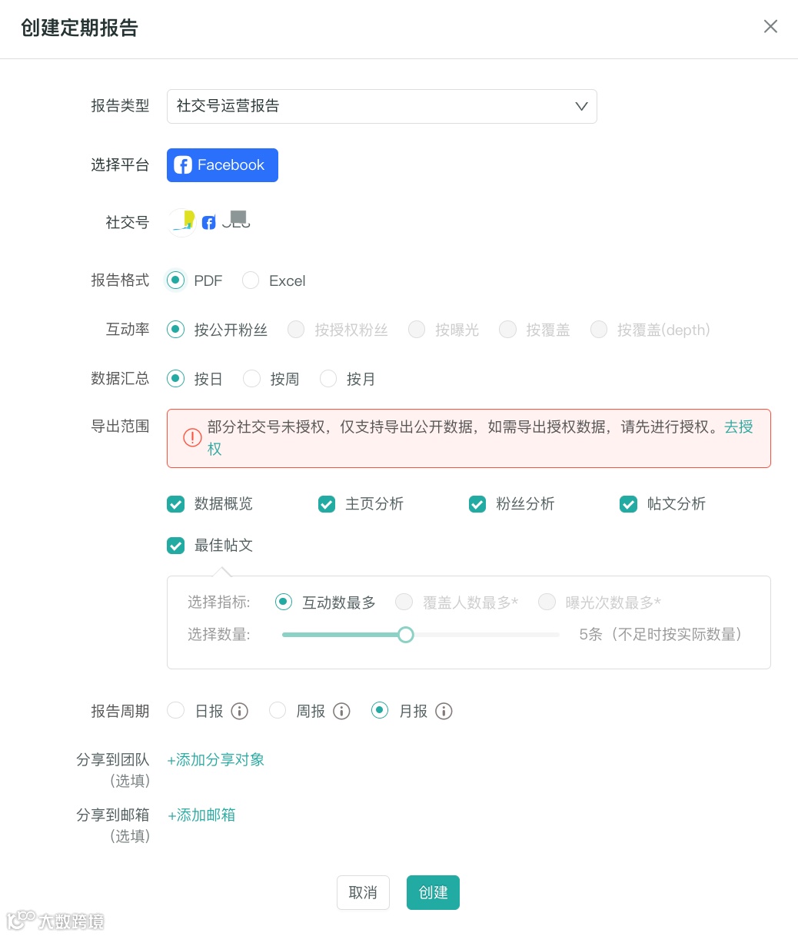Screen dimensions: 798x936
Task: Close the 创建定期报告 dialog
Action: coord(770,27)
